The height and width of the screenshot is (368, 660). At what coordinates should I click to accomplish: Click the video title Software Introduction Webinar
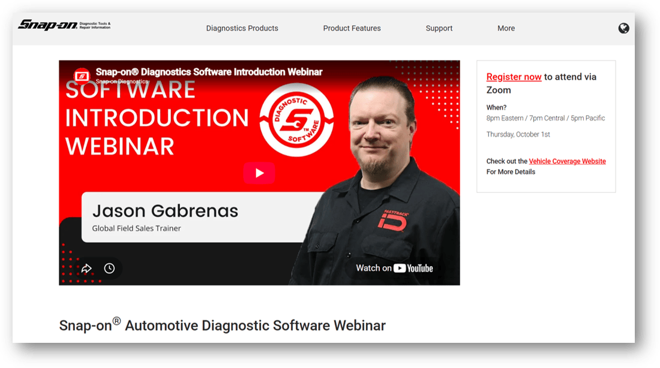coord(209,72)
